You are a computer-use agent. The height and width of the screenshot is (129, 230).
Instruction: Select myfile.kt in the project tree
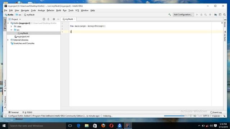click(24, 33)
